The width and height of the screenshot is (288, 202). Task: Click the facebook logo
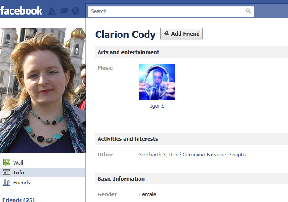(21, 11)
